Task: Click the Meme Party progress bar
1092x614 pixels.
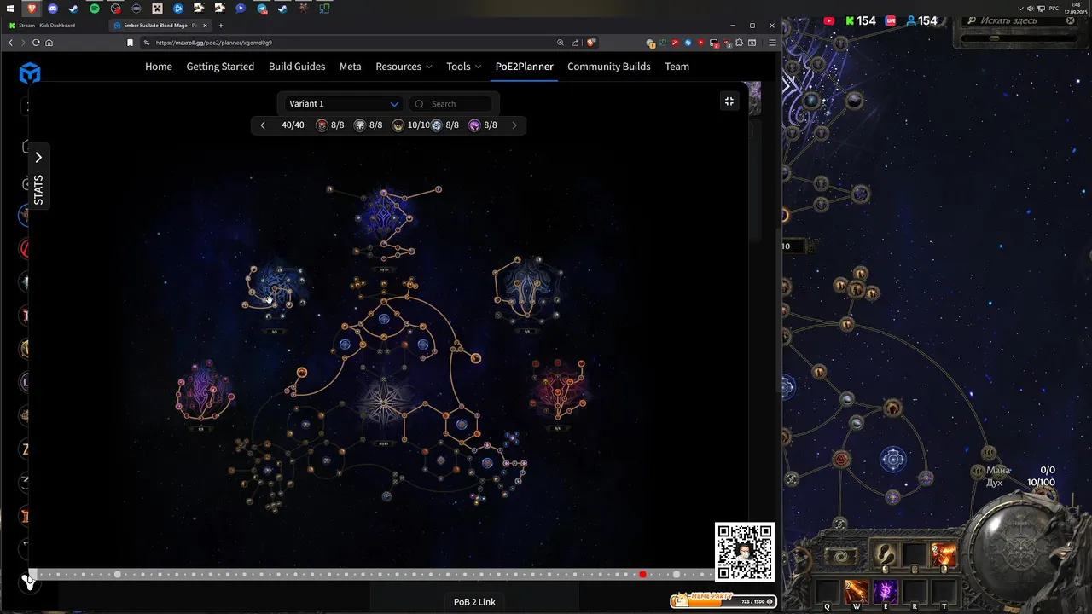Action: pyautogui.click(x=723, y=601)
